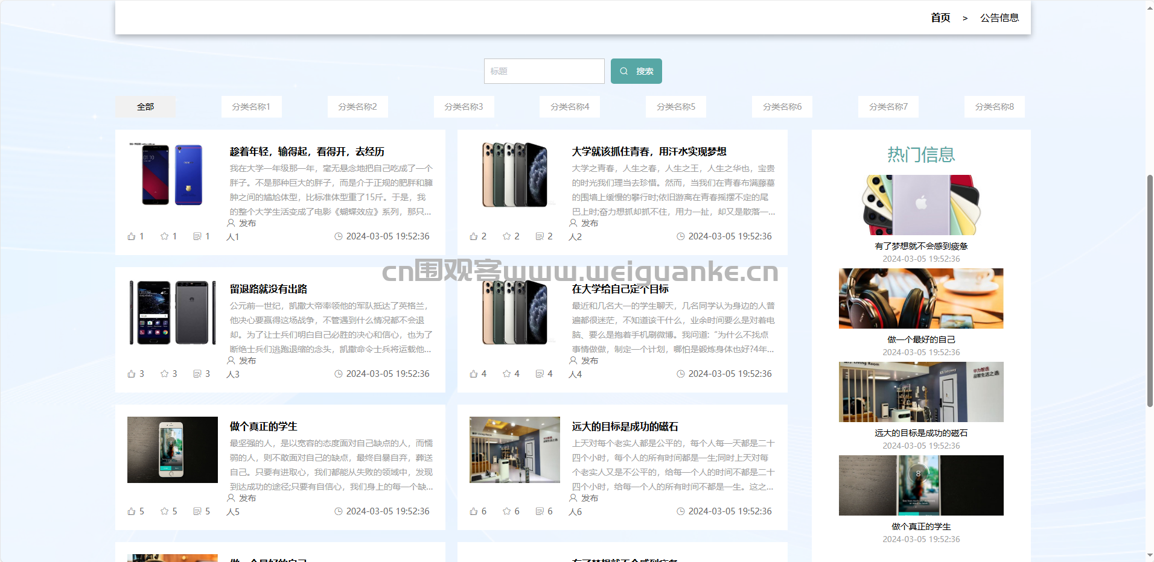
Task: Focus the 标题 search input field
Action: coord(544,71)
